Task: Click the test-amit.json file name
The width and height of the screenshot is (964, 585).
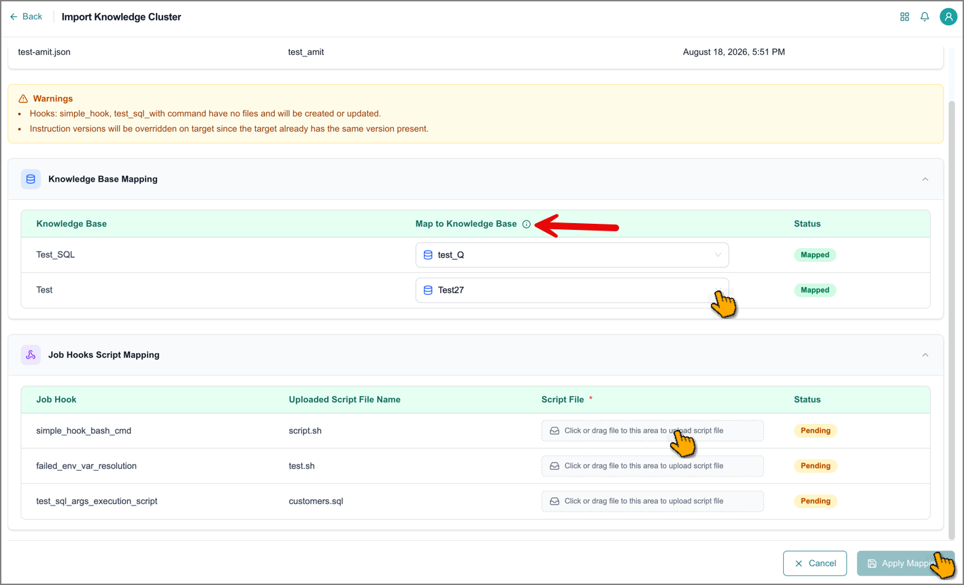Action: (44, 52)
